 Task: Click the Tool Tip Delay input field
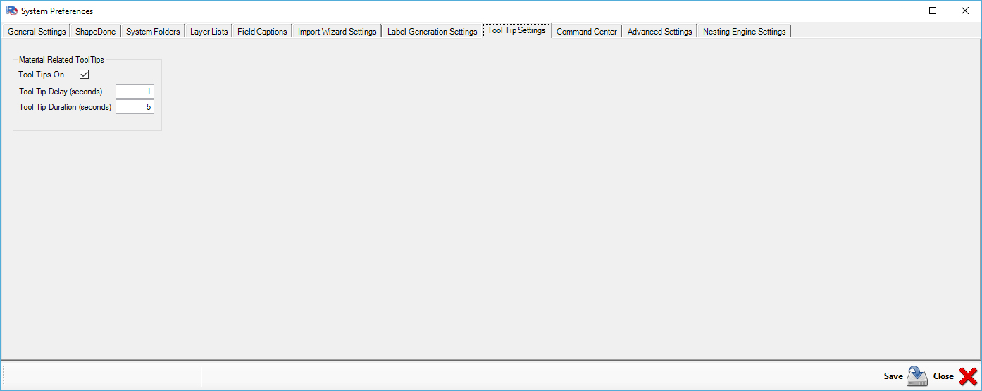coord(135,92)
